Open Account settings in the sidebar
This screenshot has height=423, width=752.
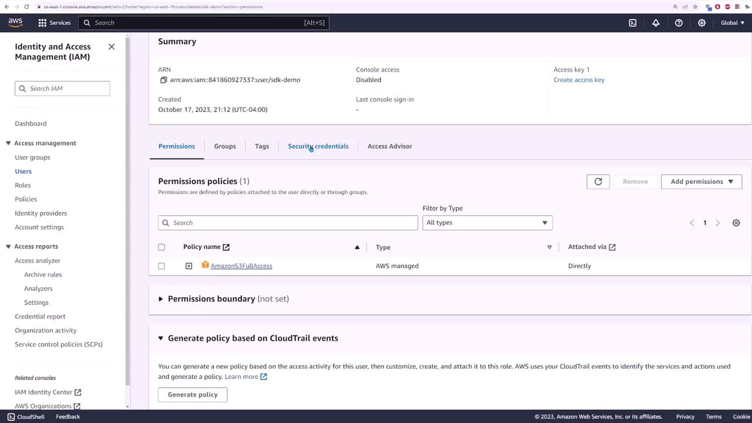39,227
